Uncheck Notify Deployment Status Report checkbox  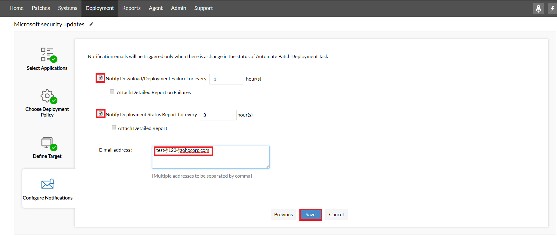[101, 114]
